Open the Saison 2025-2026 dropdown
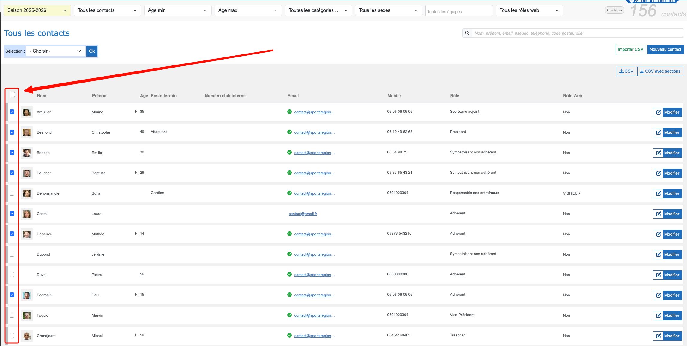687x346 pixels. (x=37, y=10)
